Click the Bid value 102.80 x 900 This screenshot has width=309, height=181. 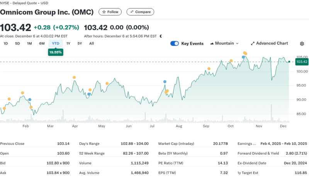pos(58,163)
